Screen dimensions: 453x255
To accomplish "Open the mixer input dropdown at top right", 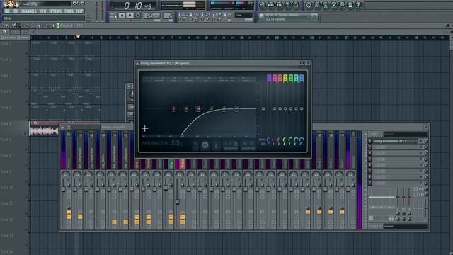I will tap(405, 134).
